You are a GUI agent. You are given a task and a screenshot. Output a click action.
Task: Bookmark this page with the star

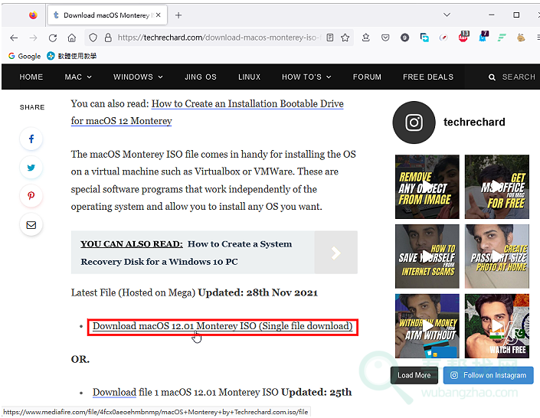coord(345,38)
